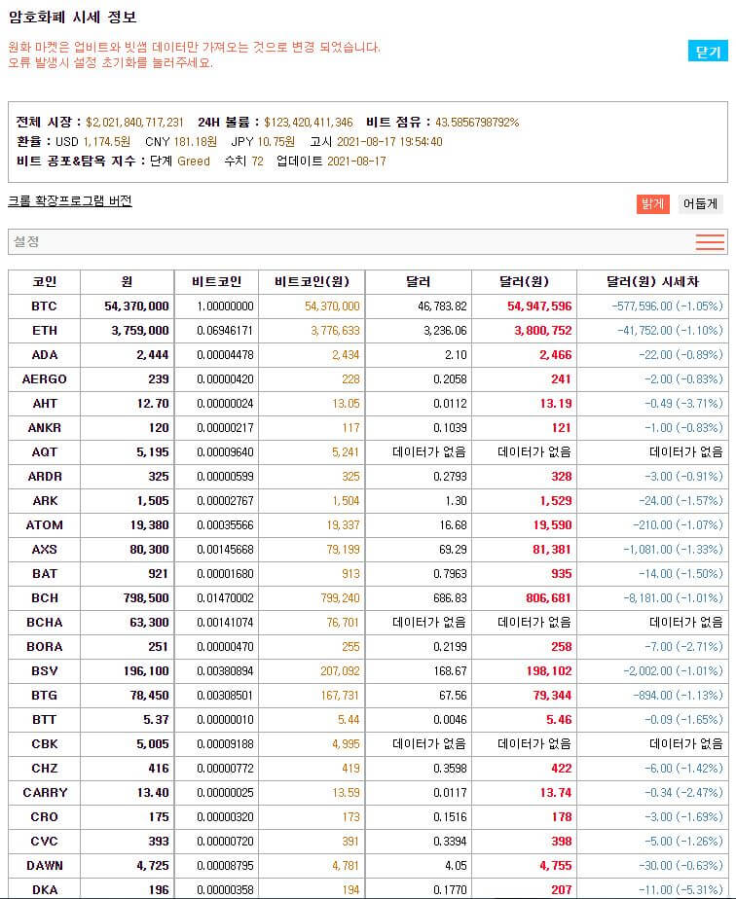Select the ETH coin row label
Screen dimensions: 736x899
tap(44, 330)
